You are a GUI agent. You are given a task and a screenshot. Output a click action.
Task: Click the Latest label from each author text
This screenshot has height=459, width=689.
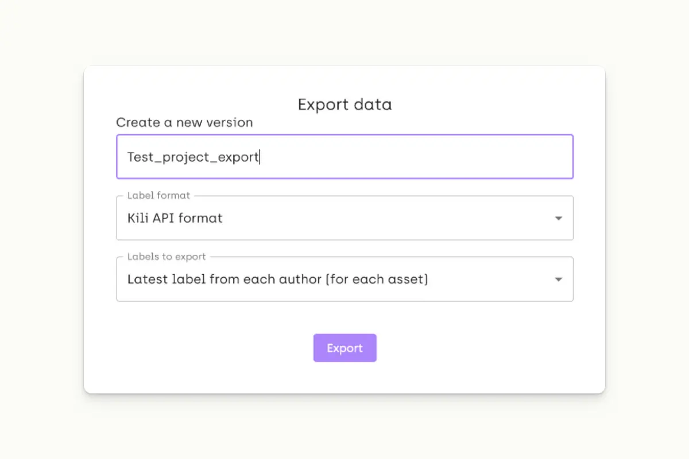pos(276,279)
